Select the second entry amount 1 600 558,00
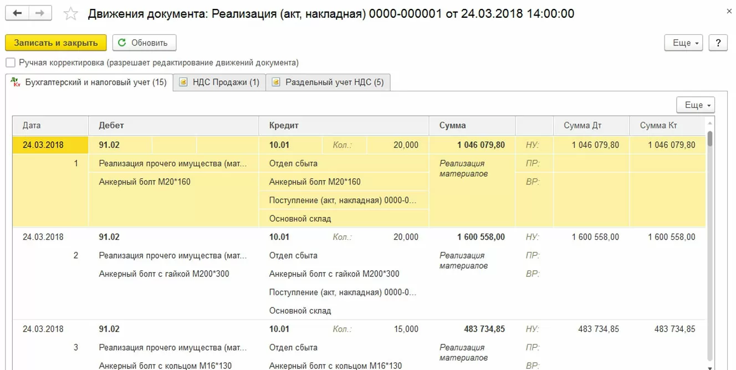 tap(481, 237)
